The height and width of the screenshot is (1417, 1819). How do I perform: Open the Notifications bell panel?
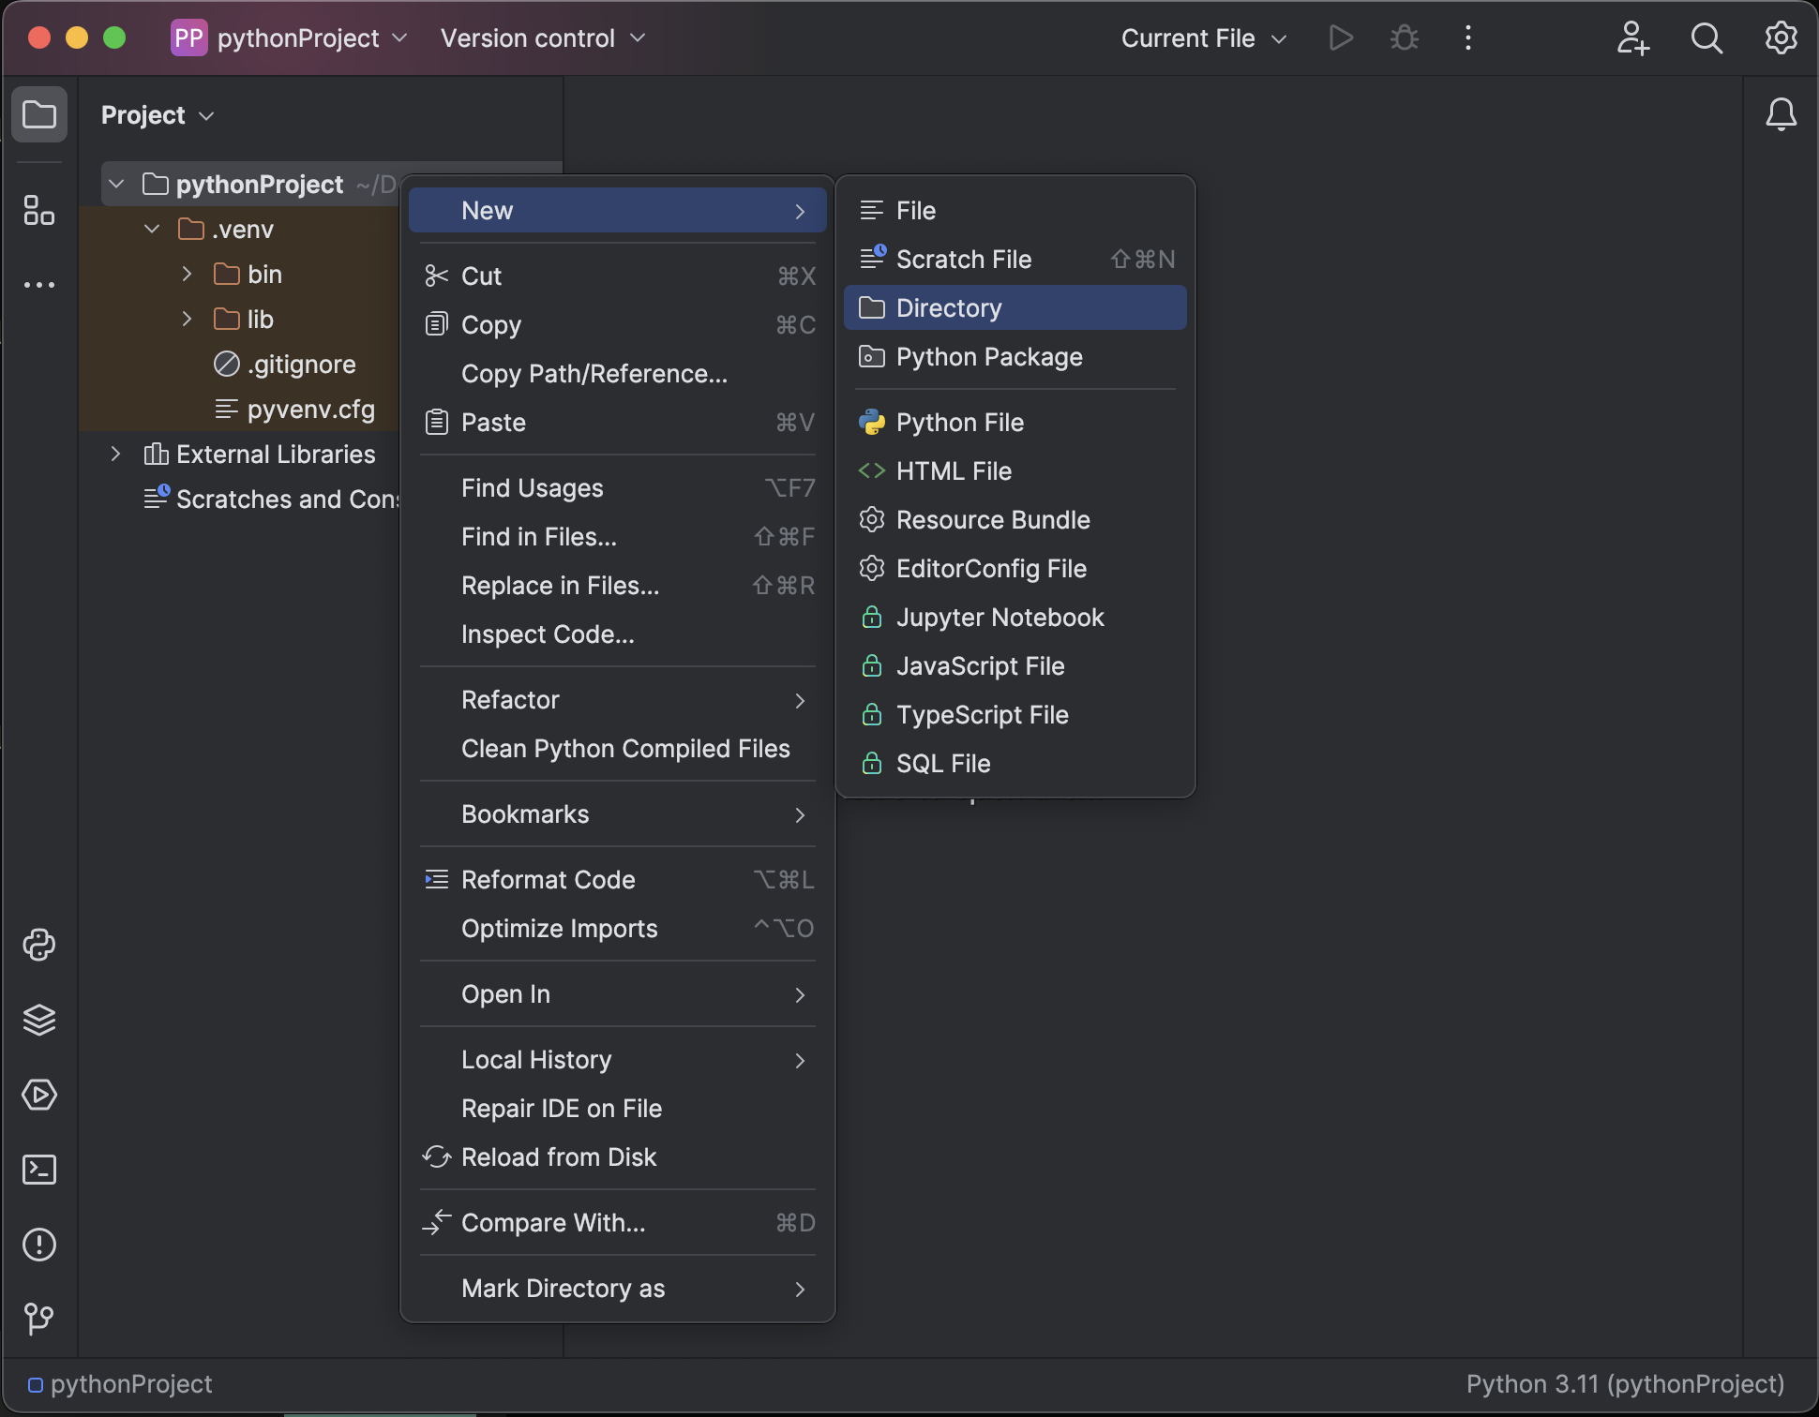point(1781,114)
